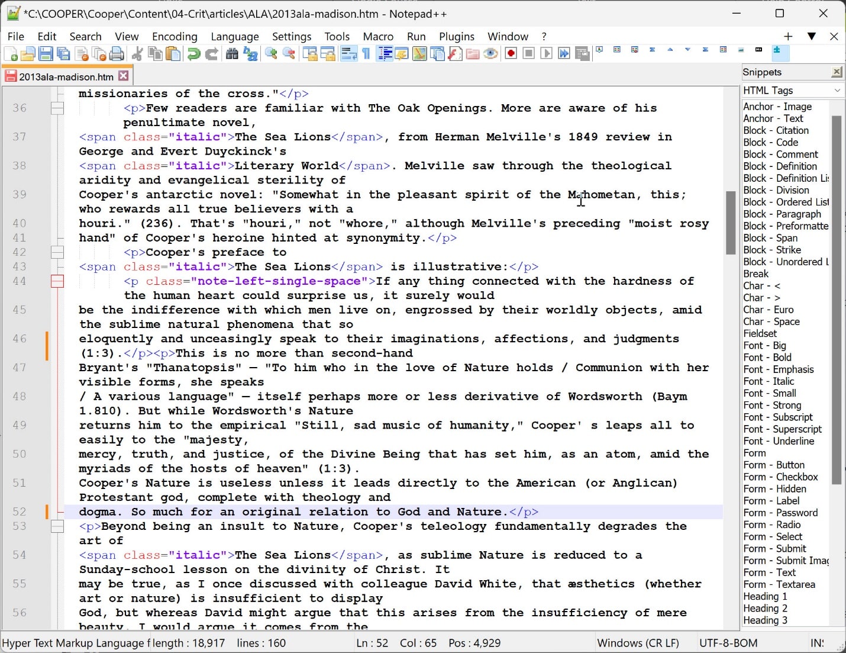This screenshot has height=653, width=846.
Task: Click Run Macro Multiple Times icon
Action: tap(564, 54)
